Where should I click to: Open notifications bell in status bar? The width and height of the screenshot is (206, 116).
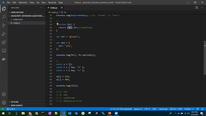202,109
